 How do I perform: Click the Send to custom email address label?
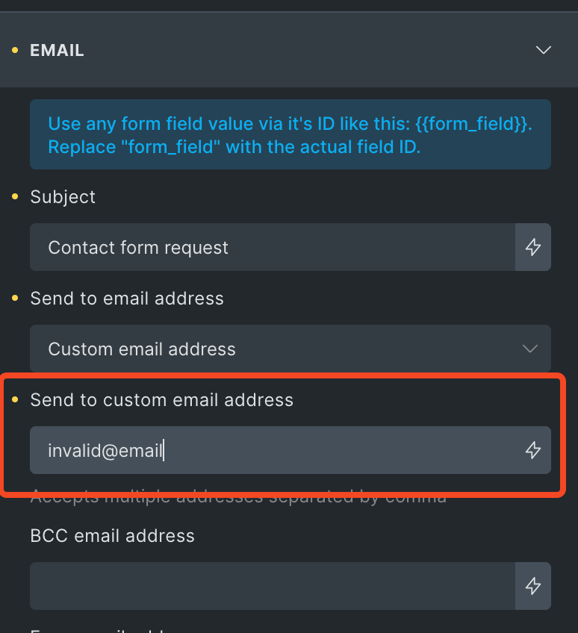coord(161,400)
